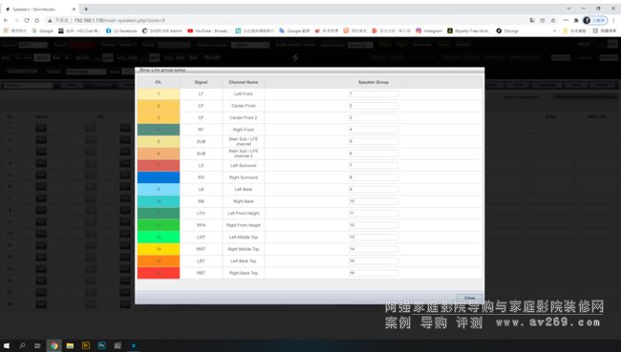The image size is (621, 352).
Task: Expand the tab search chevron in the title bar
Action: coord(568,9)
